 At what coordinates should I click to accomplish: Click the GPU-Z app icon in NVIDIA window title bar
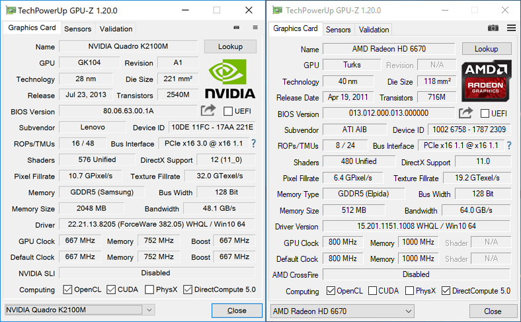point(11,11)
